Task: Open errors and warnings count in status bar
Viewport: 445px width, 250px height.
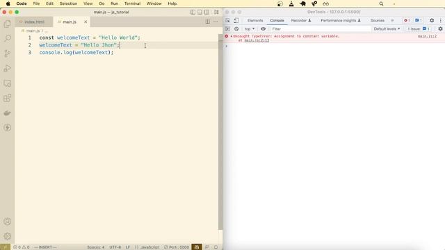Action: (x=22, y=247)
